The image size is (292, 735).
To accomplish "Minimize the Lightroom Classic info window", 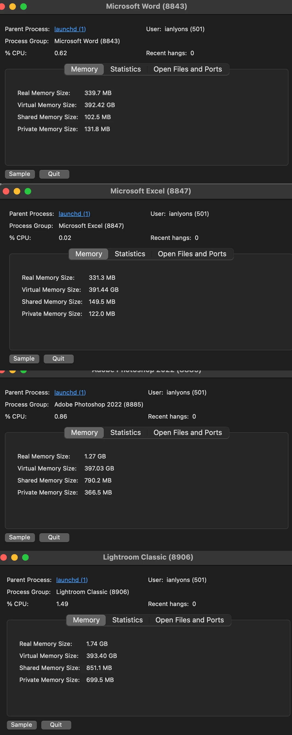I will [14, 557].
